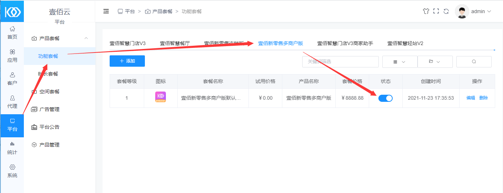Image resolution: width=503 pixels, height=193 pixels.
Task: Collapse the sidebar with the menu fold icon
Action: point(106,11)
